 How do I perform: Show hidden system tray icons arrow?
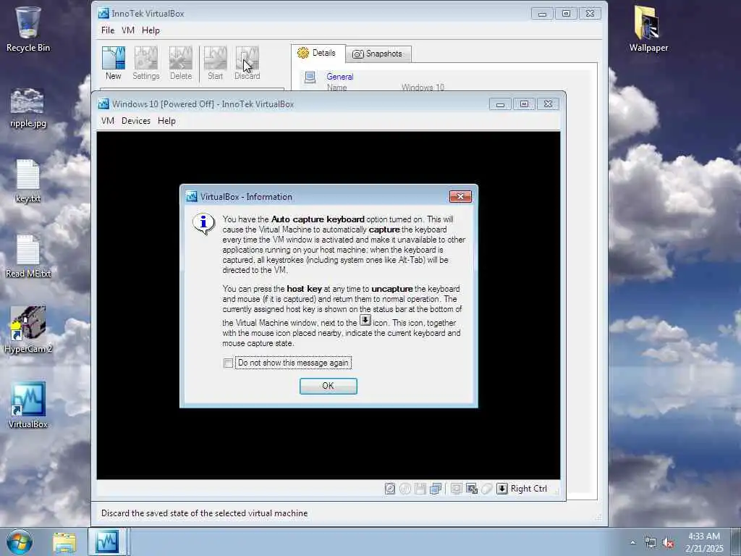point(632,542)
